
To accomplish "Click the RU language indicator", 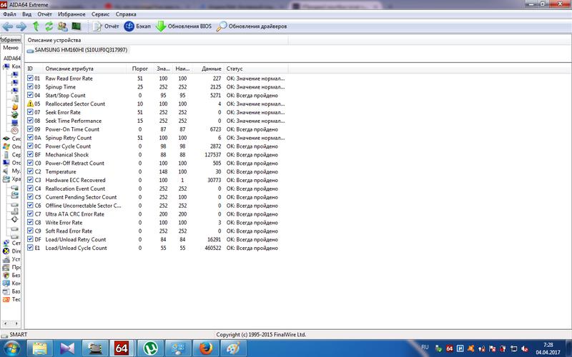I will pos(425,347).
